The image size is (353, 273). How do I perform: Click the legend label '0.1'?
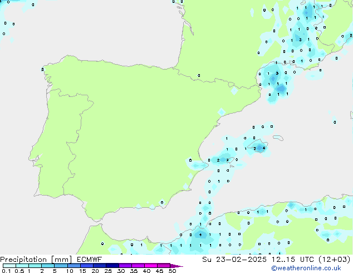coord(6,271)
